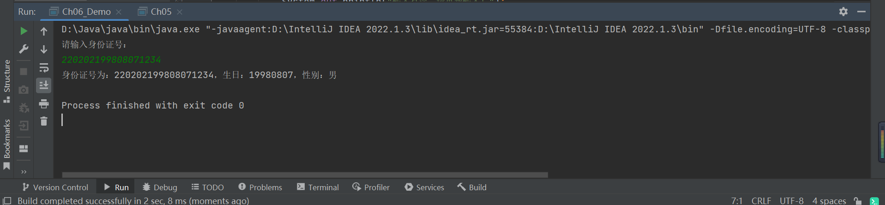
Task: Clear console with trash icon
Action: (x=44, y=121)
